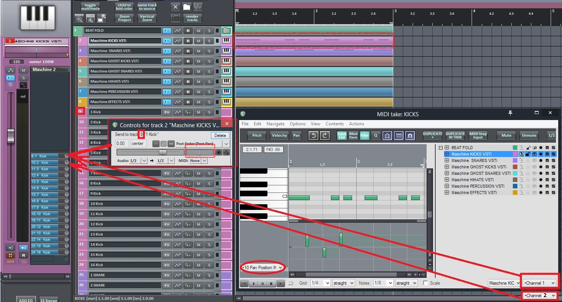The width and height of the screenshot is (562, 302).
Task: Toggle mute M button in send controls window
Action: [x=156, y=144]
